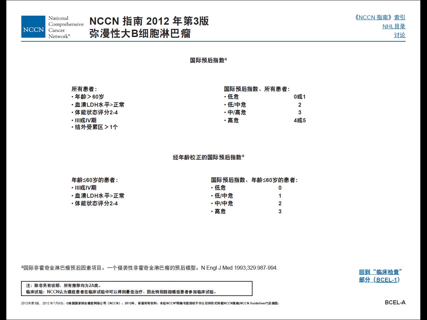
Task: Click the heading NCCN 指南 2012 年第3版
Action: pyautogui.click(x=149, y=21)
